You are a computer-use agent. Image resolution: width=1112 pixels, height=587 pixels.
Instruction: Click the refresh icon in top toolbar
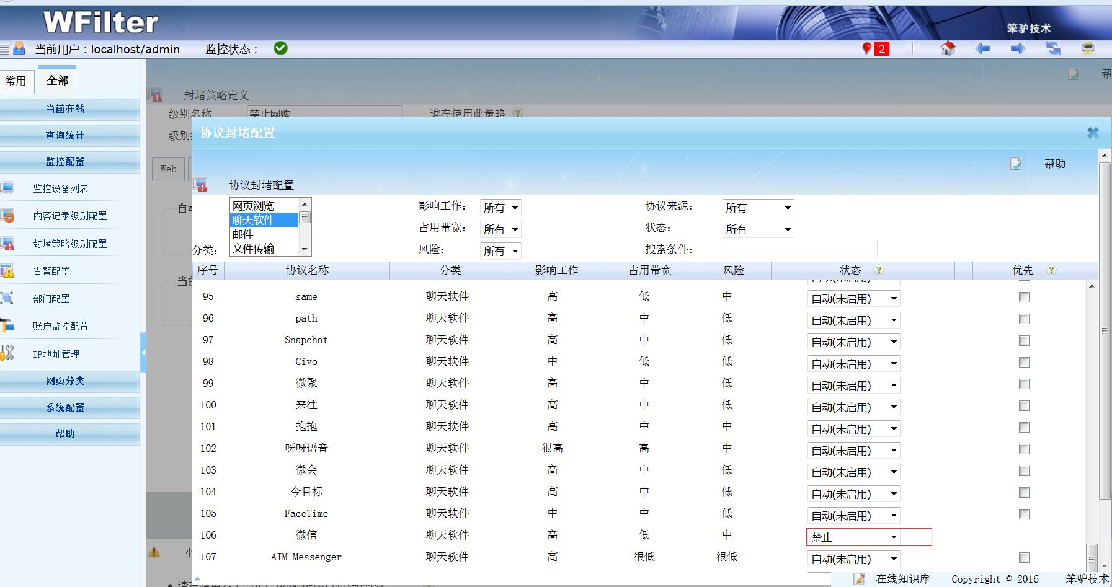1053,48
